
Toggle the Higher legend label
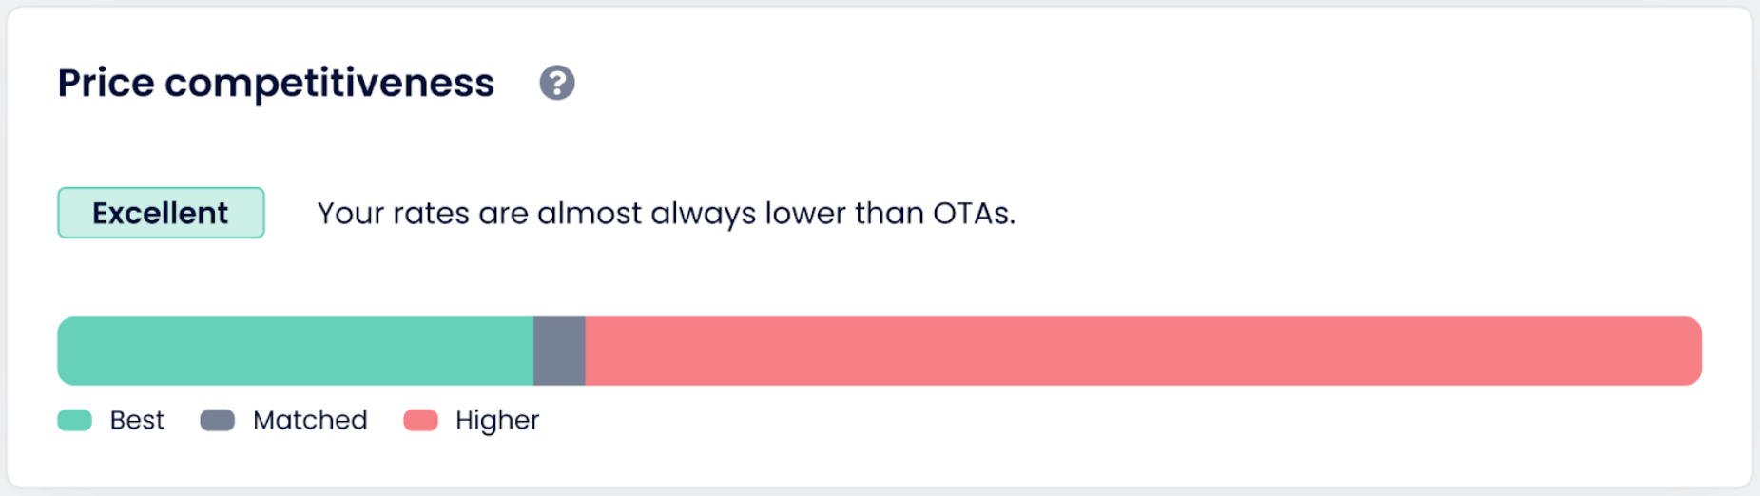click(497, 421)
